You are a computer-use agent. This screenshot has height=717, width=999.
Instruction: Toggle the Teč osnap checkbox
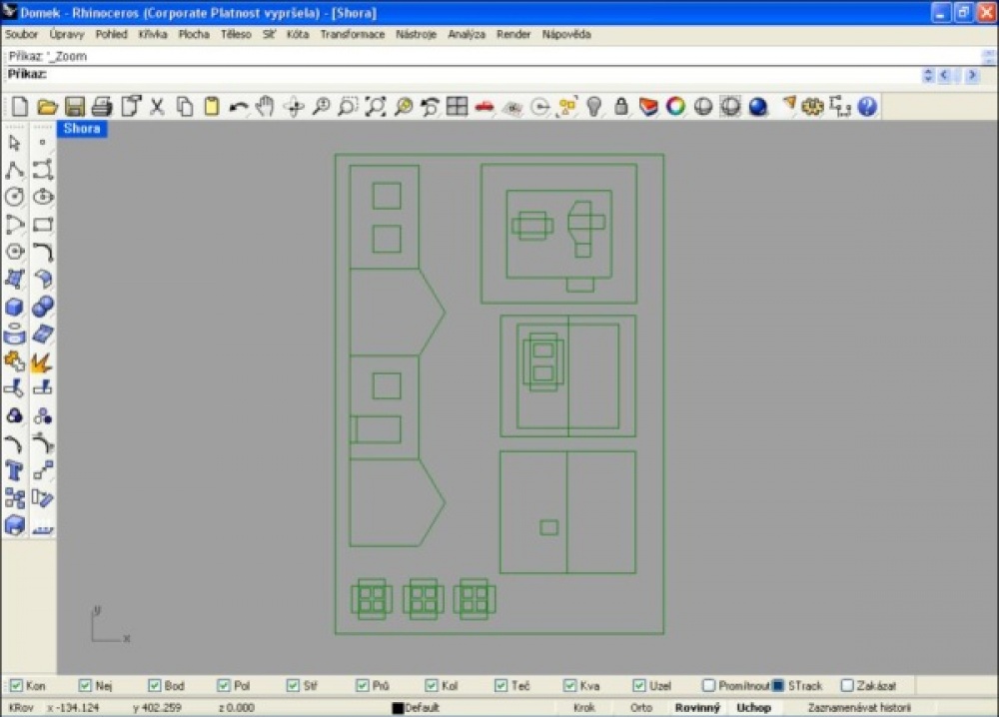tap(500, 686)
